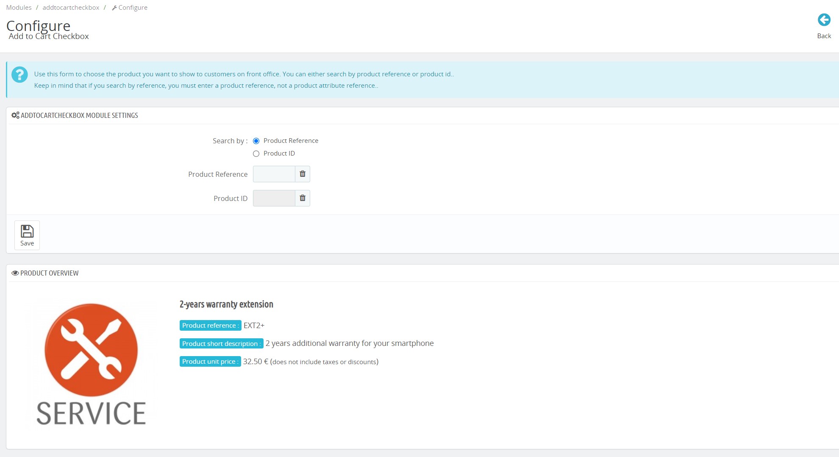Select the Product Reference radio button
Viewport: 839px width, 457px height.
coord(256,141)
